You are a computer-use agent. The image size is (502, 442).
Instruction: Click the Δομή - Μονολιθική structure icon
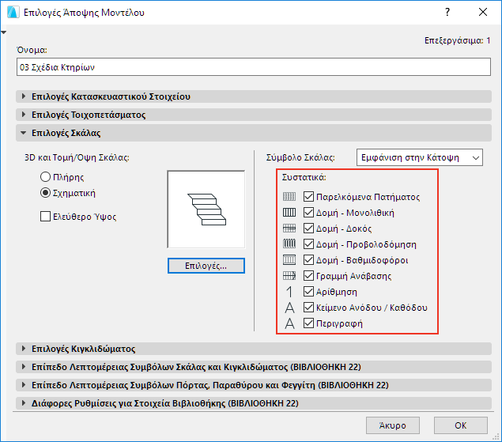point(289,213)
